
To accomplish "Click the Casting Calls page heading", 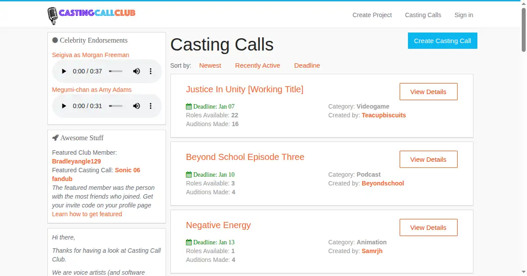I will [x=222, y=45].
